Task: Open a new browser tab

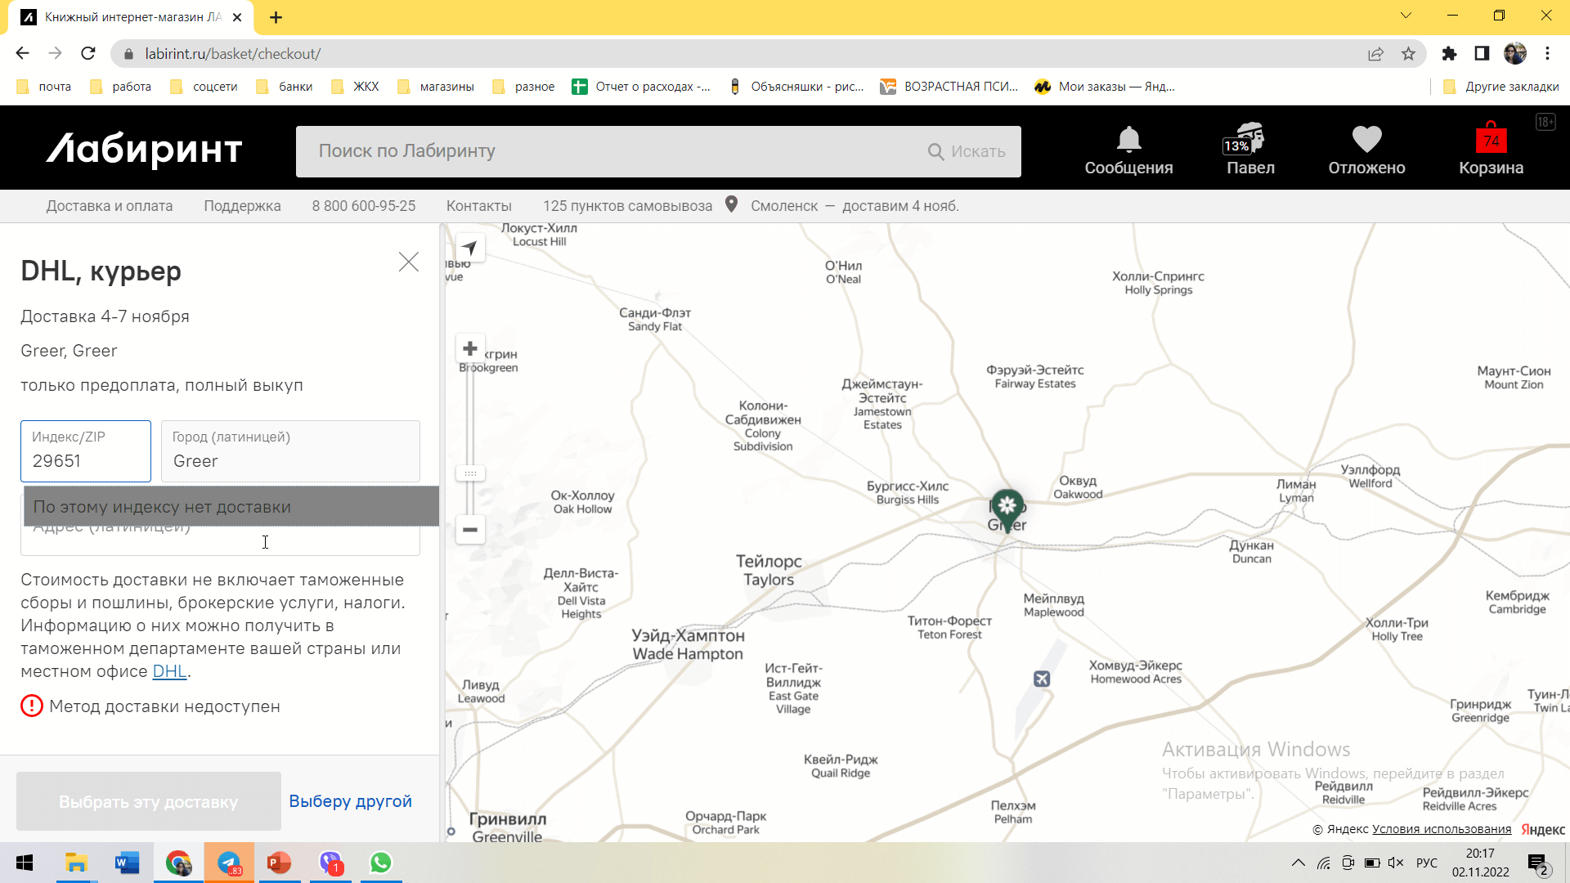Action: (x=276, y=17)
